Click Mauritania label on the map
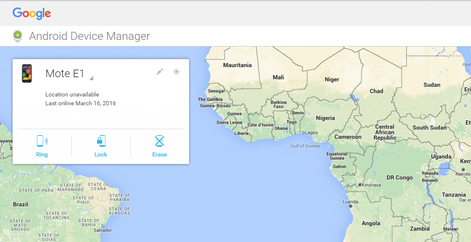The height and width of the screenshot is (242, 471). coord(237,65)
